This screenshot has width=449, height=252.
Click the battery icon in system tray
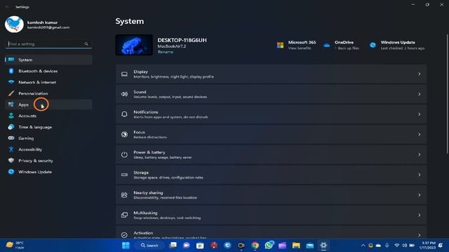412,245
